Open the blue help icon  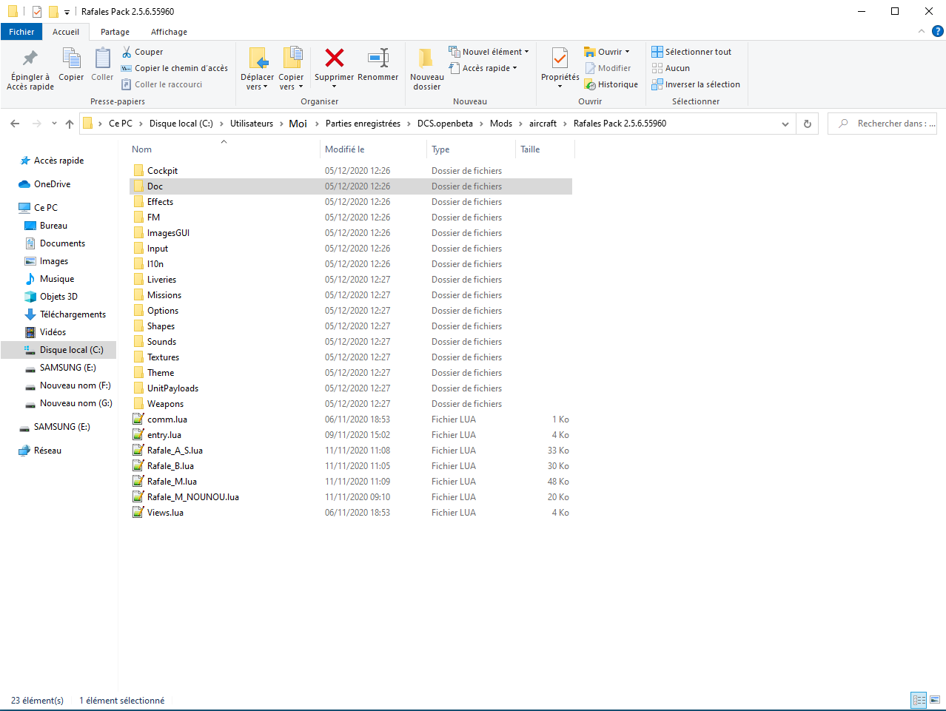click(937, 32)
